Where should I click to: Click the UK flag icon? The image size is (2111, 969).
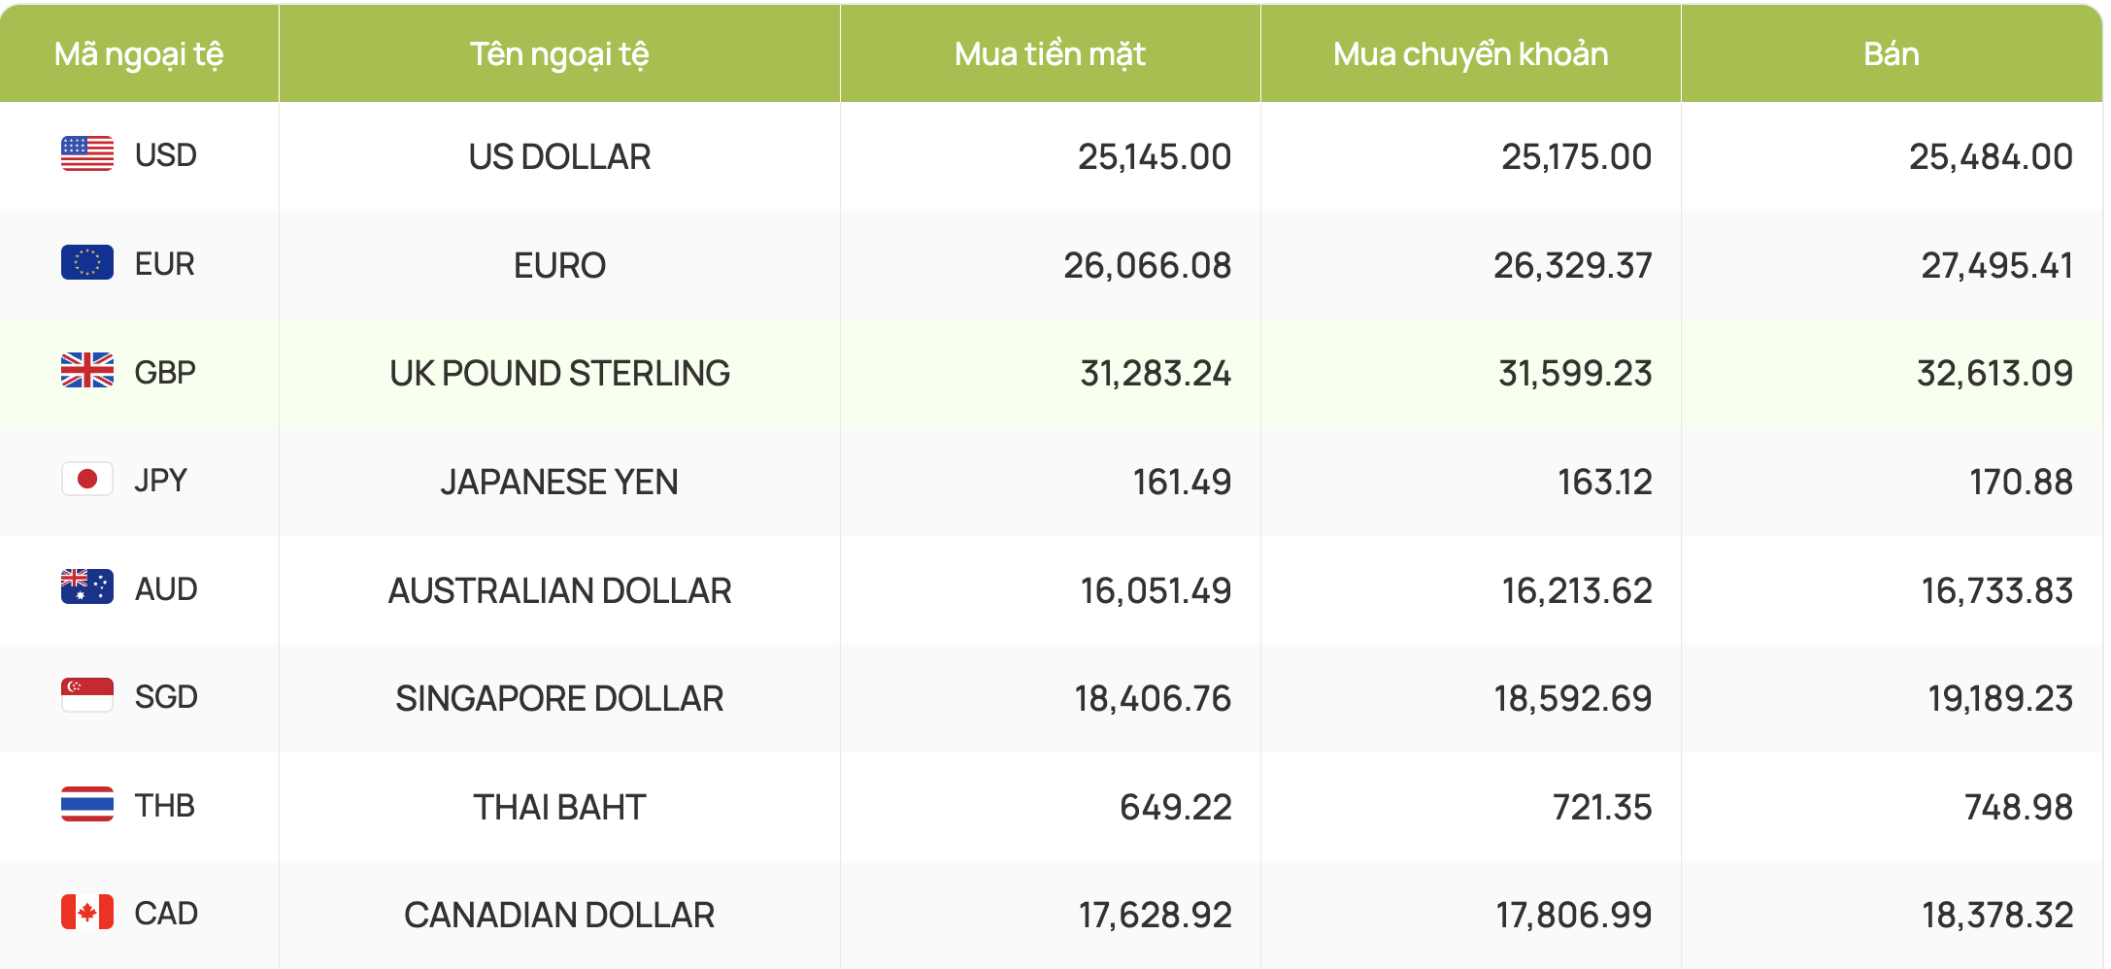[x=87, y=371]
